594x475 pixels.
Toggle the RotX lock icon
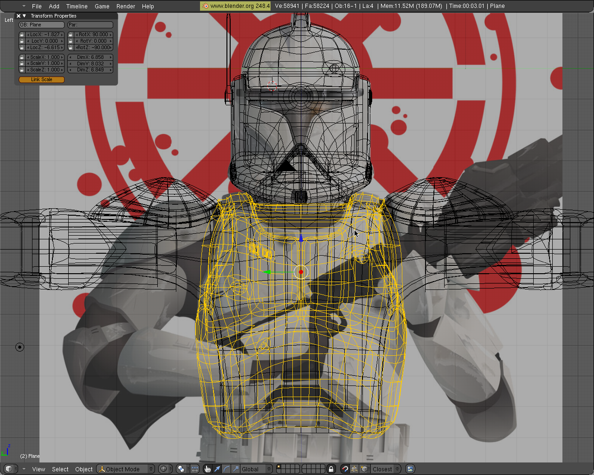pos(71,35)
